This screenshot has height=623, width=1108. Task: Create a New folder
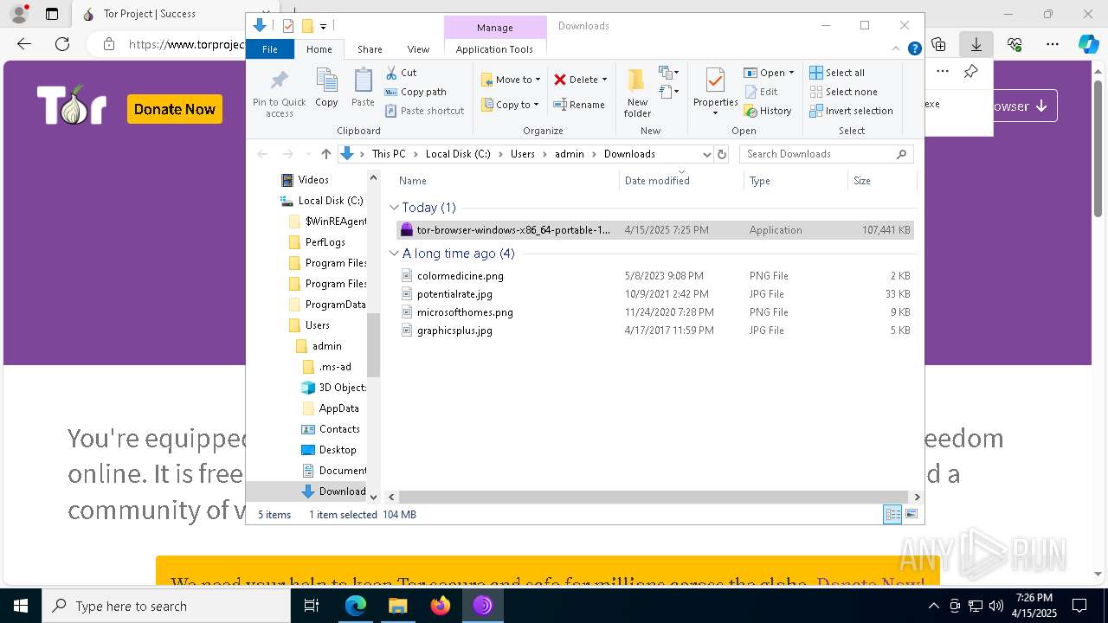[637, 93]
